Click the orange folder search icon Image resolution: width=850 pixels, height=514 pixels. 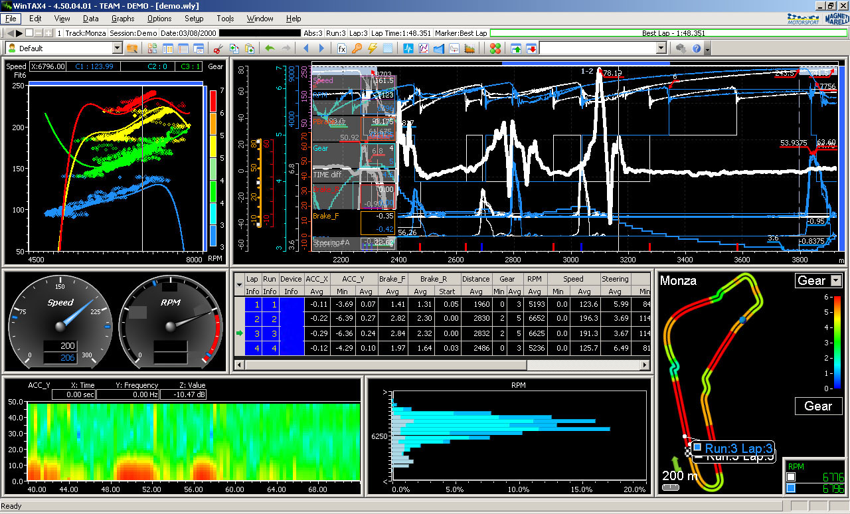click(x=132, y=48)
